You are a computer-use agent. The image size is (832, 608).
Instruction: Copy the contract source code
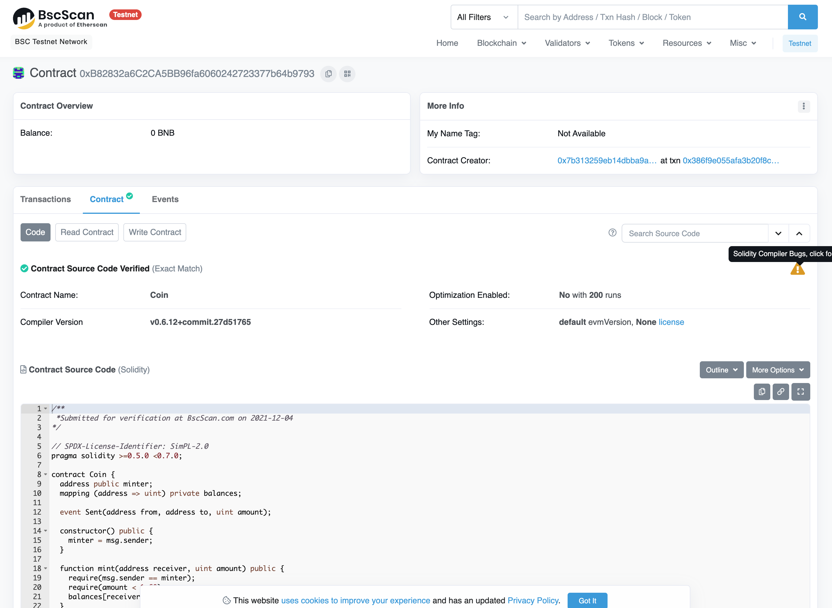[x=762, y=392]
